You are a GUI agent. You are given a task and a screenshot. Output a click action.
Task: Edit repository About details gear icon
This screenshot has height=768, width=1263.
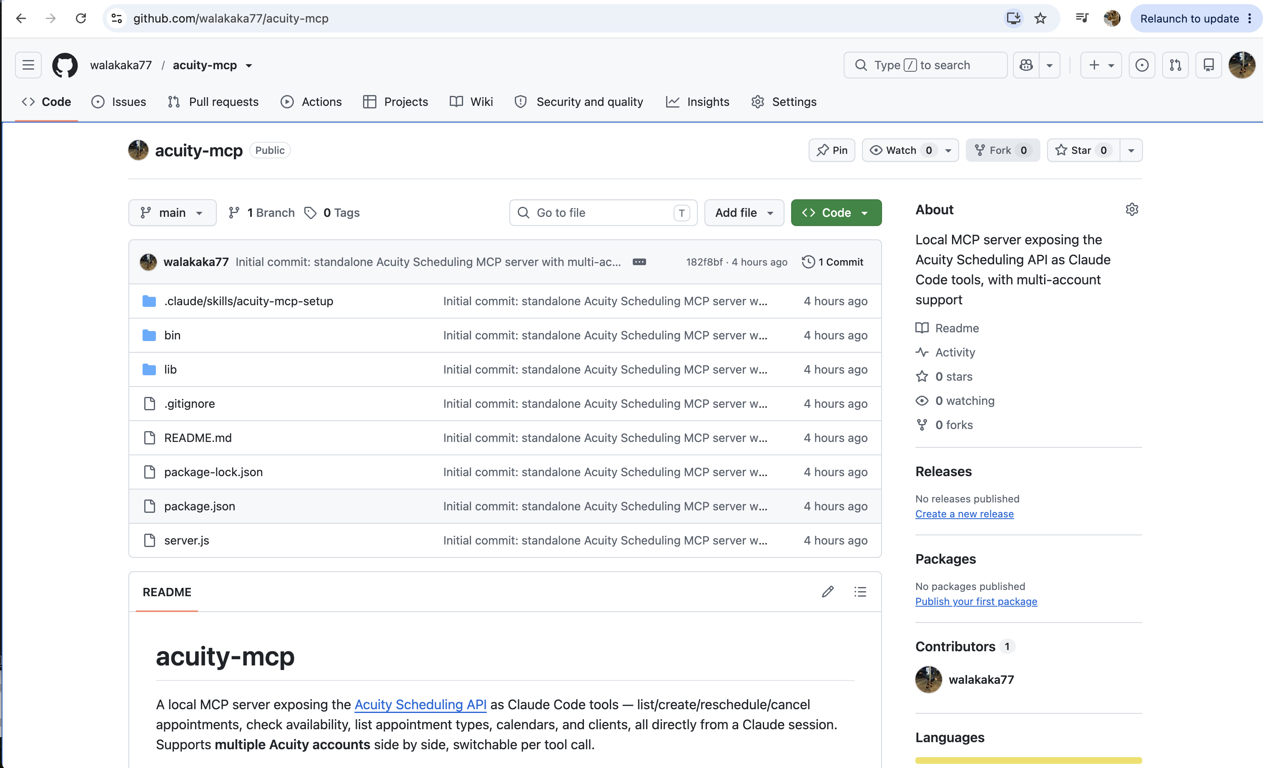click(1132, 209)
